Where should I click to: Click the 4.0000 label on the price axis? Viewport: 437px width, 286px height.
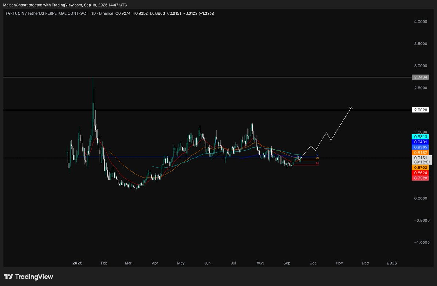(x=421, y=22)
